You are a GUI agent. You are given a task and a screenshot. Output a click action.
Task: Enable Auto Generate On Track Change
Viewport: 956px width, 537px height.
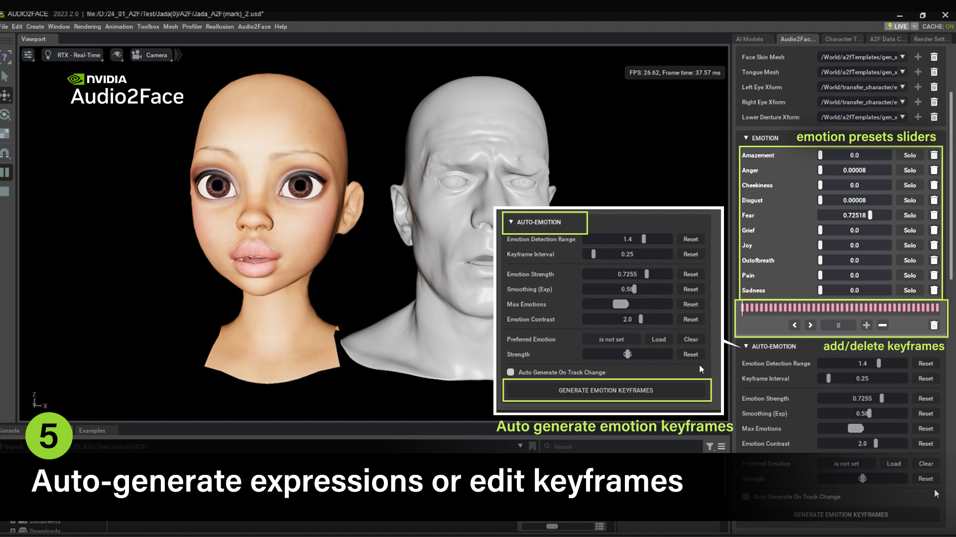pyautogui.click(x=510, y=371)
